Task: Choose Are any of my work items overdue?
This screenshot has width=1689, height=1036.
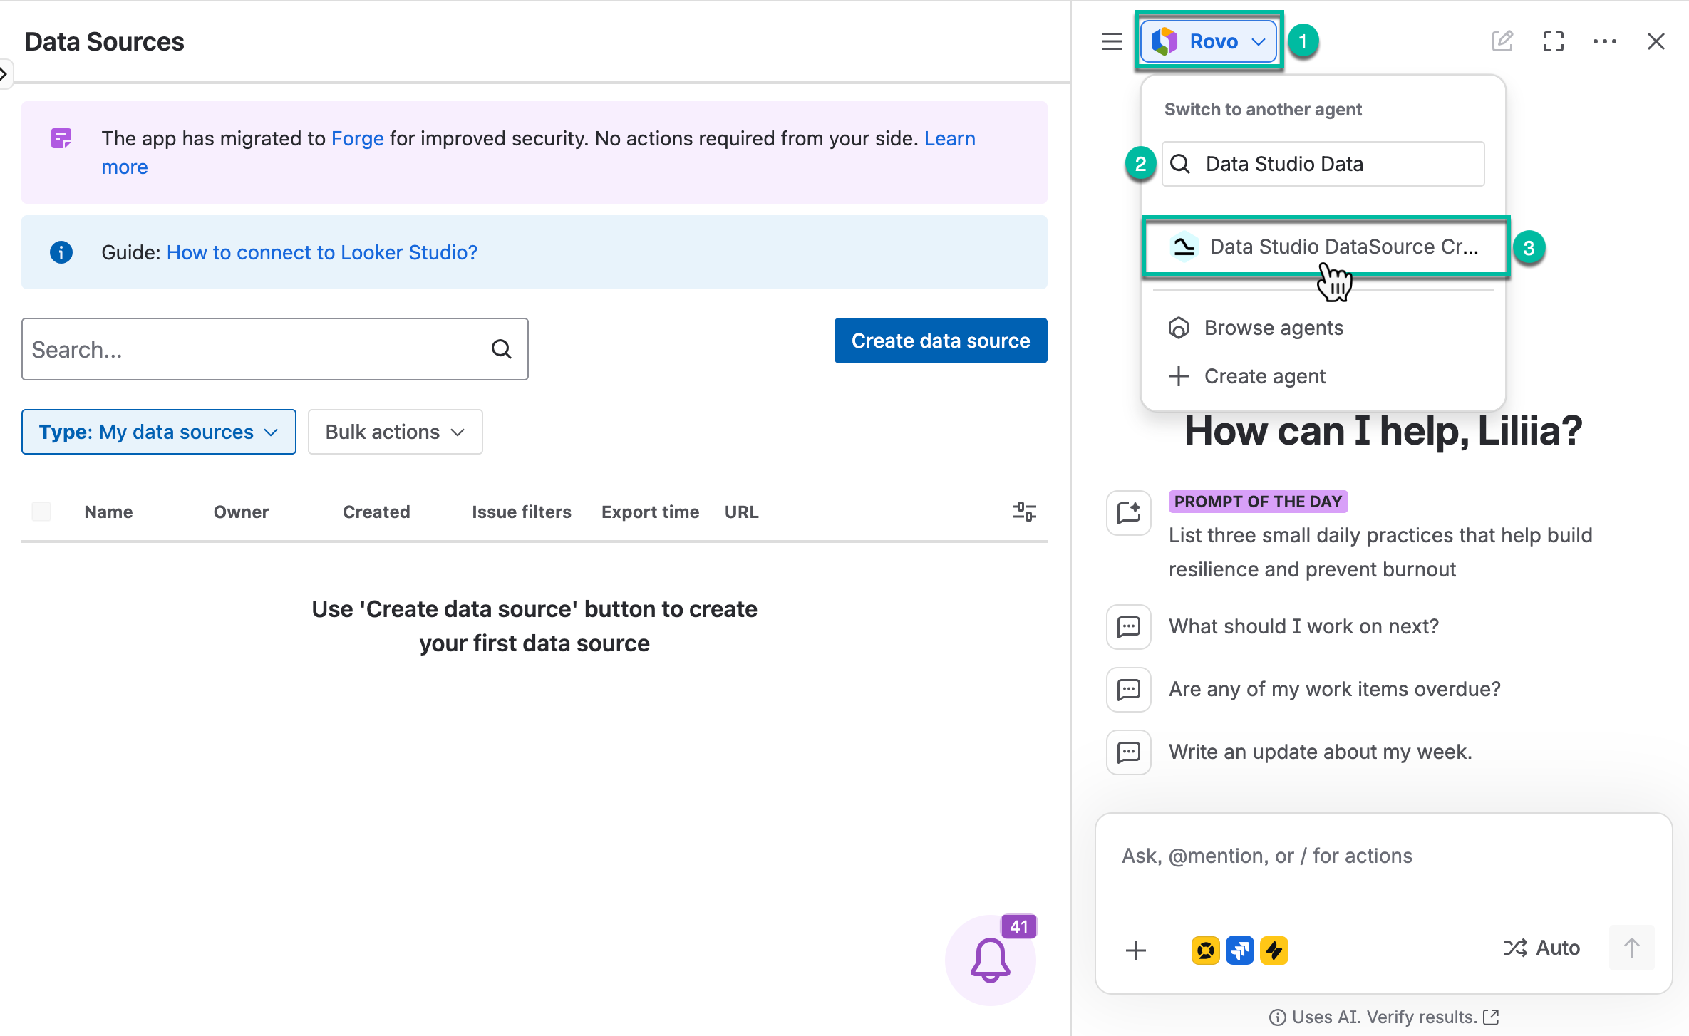Action: pos(1334,689)
